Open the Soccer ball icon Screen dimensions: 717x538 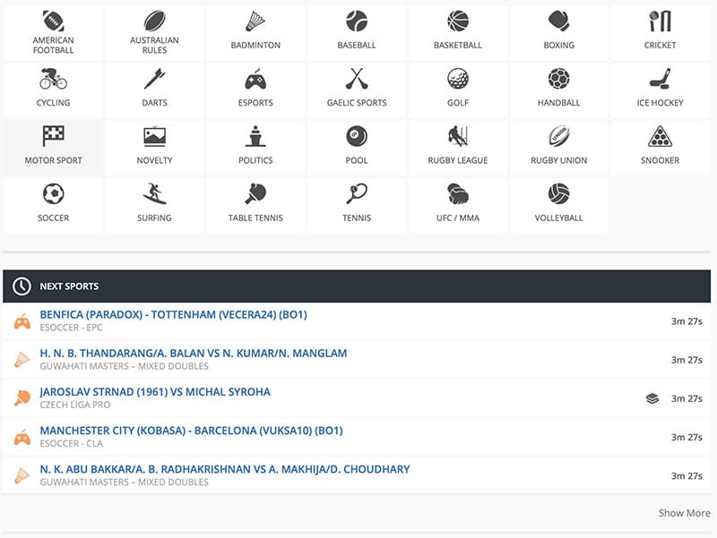point(54,193)
